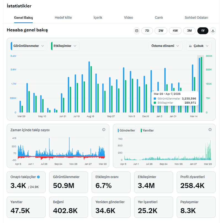This screenshot has width=220, height=223.
Task: Select the 4W time range
Action: 175,31
